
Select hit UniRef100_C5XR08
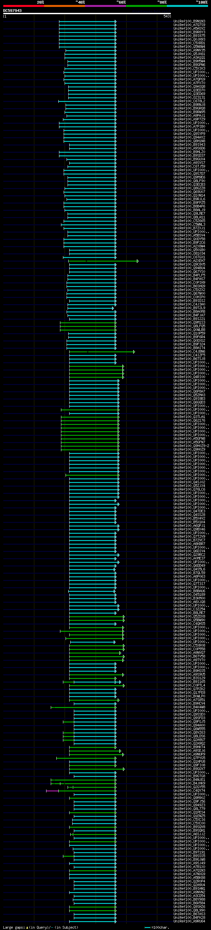189,646
